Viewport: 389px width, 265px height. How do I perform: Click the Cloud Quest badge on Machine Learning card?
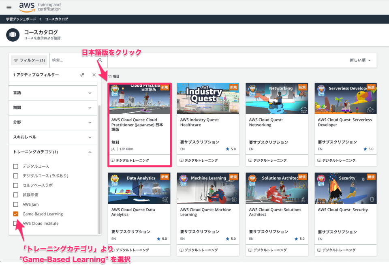[183, 180]
